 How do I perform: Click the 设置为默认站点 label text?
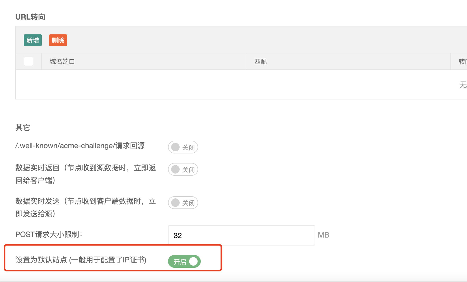81,260
